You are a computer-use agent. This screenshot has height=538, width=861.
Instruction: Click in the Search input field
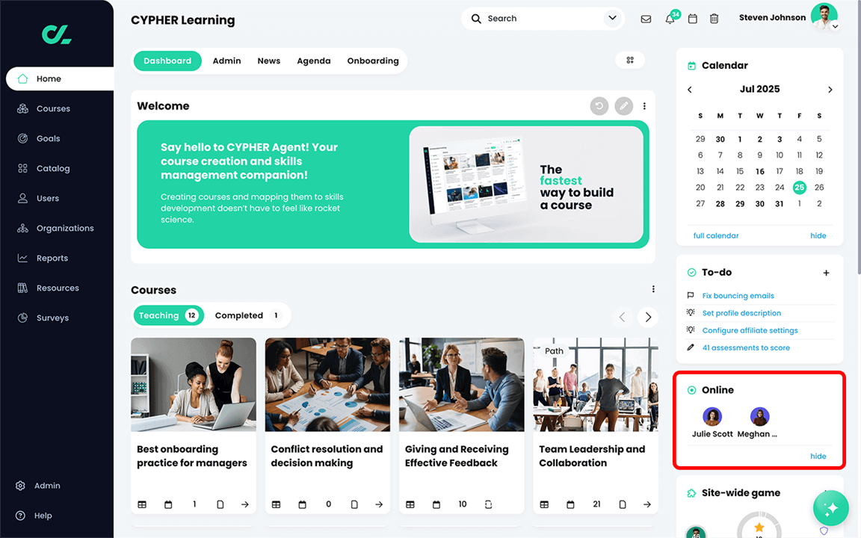tap(542, 19)
